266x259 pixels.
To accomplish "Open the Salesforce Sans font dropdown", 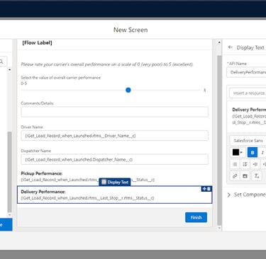I will point(248,141).
